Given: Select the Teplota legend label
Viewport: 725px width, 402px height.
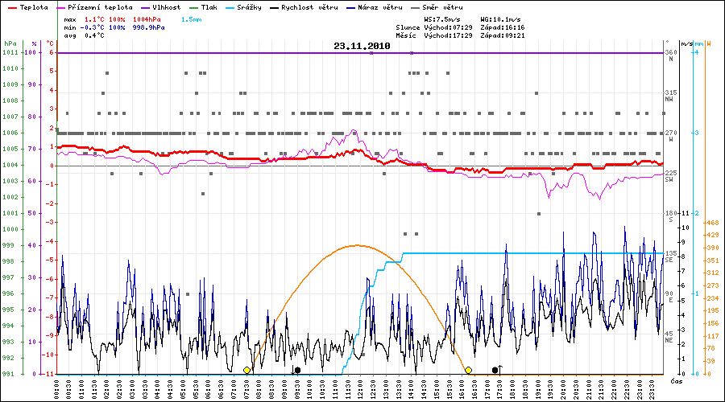Looking at the screenshot, I should click(x=34, y=7).
